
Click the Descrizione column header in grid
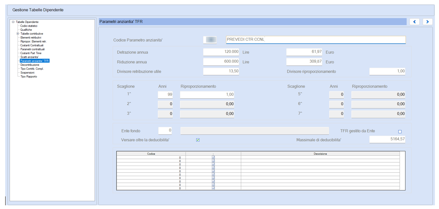[x=320, y=154]
